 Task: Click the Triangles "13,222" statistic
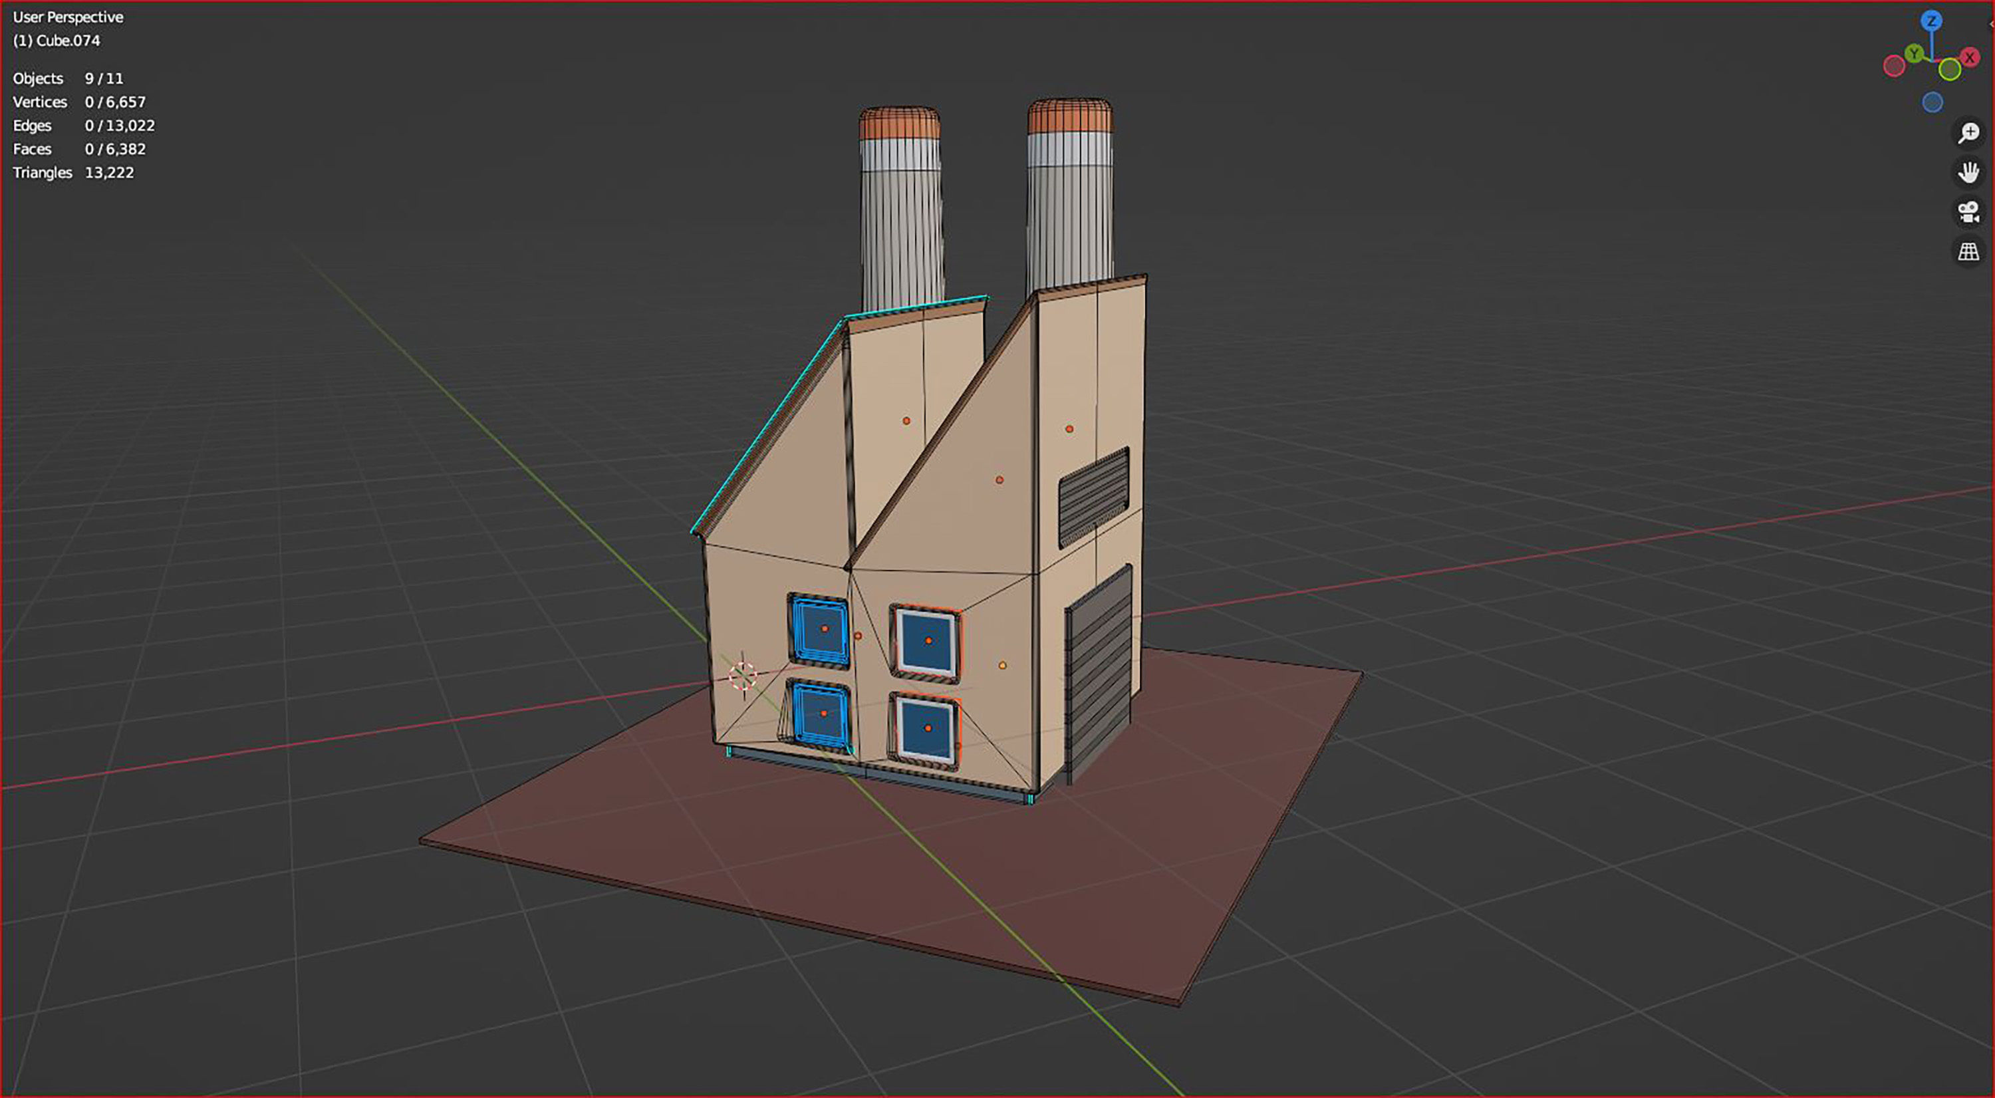[109, 173]
